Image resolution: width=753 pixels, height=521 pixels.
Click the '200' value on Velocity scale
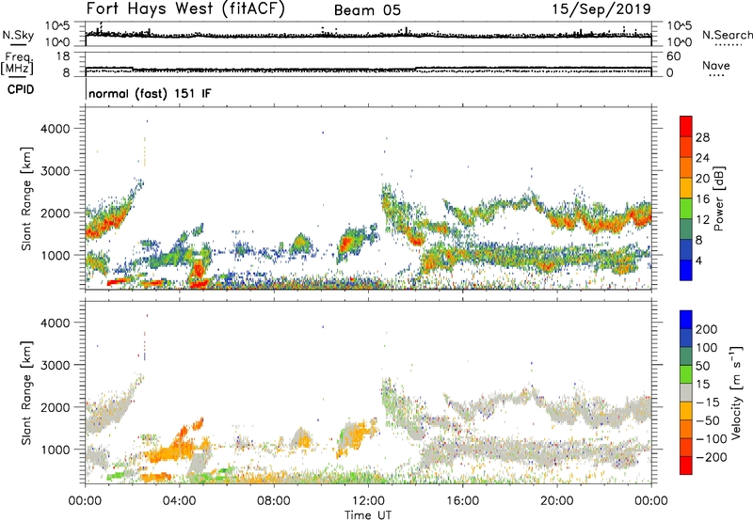coord(707,329)
